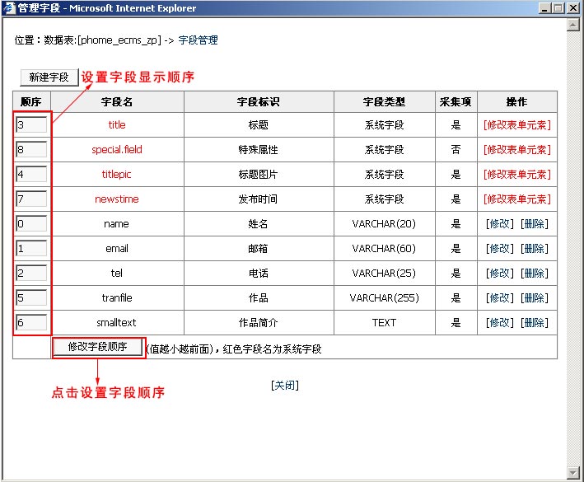Click 修改表单元素 for the title field

tap(516, 125)
